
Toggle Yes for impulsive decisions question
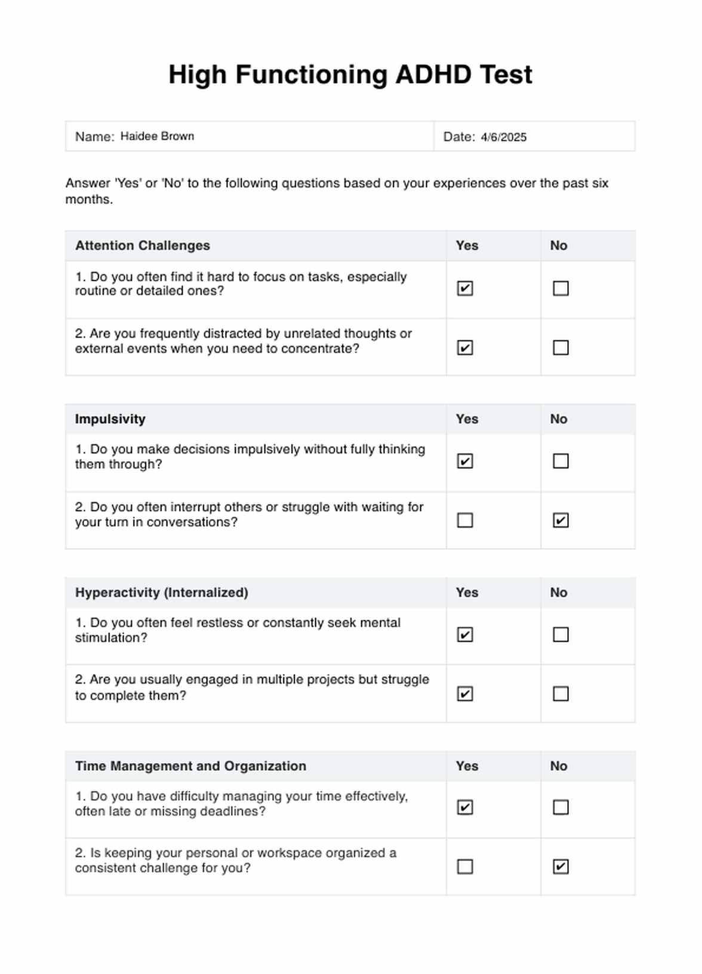pyautogui.click(x=465, y=461)
